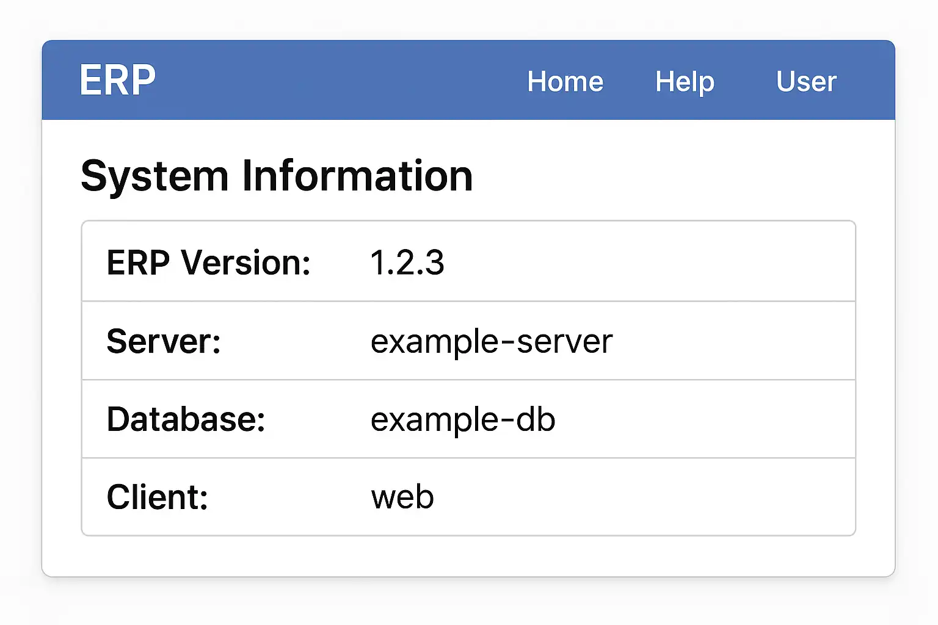Open the User menu in header
The width and height of the screenshot is (938, 625).
(x=806, y=82)
